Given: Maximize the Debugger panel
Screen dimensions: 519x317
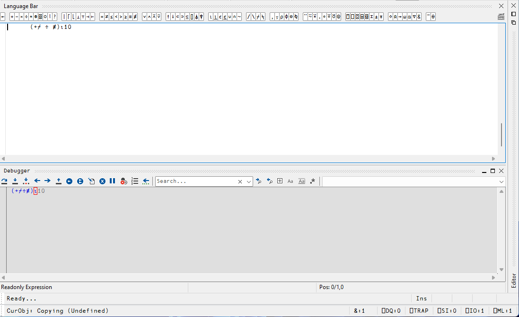Looking at the screenshot, I should 493,171.
